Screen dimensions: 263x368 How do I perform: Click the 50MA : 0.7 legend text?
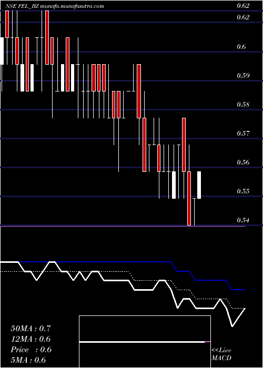pyautogui.click(x=31, y=329)
